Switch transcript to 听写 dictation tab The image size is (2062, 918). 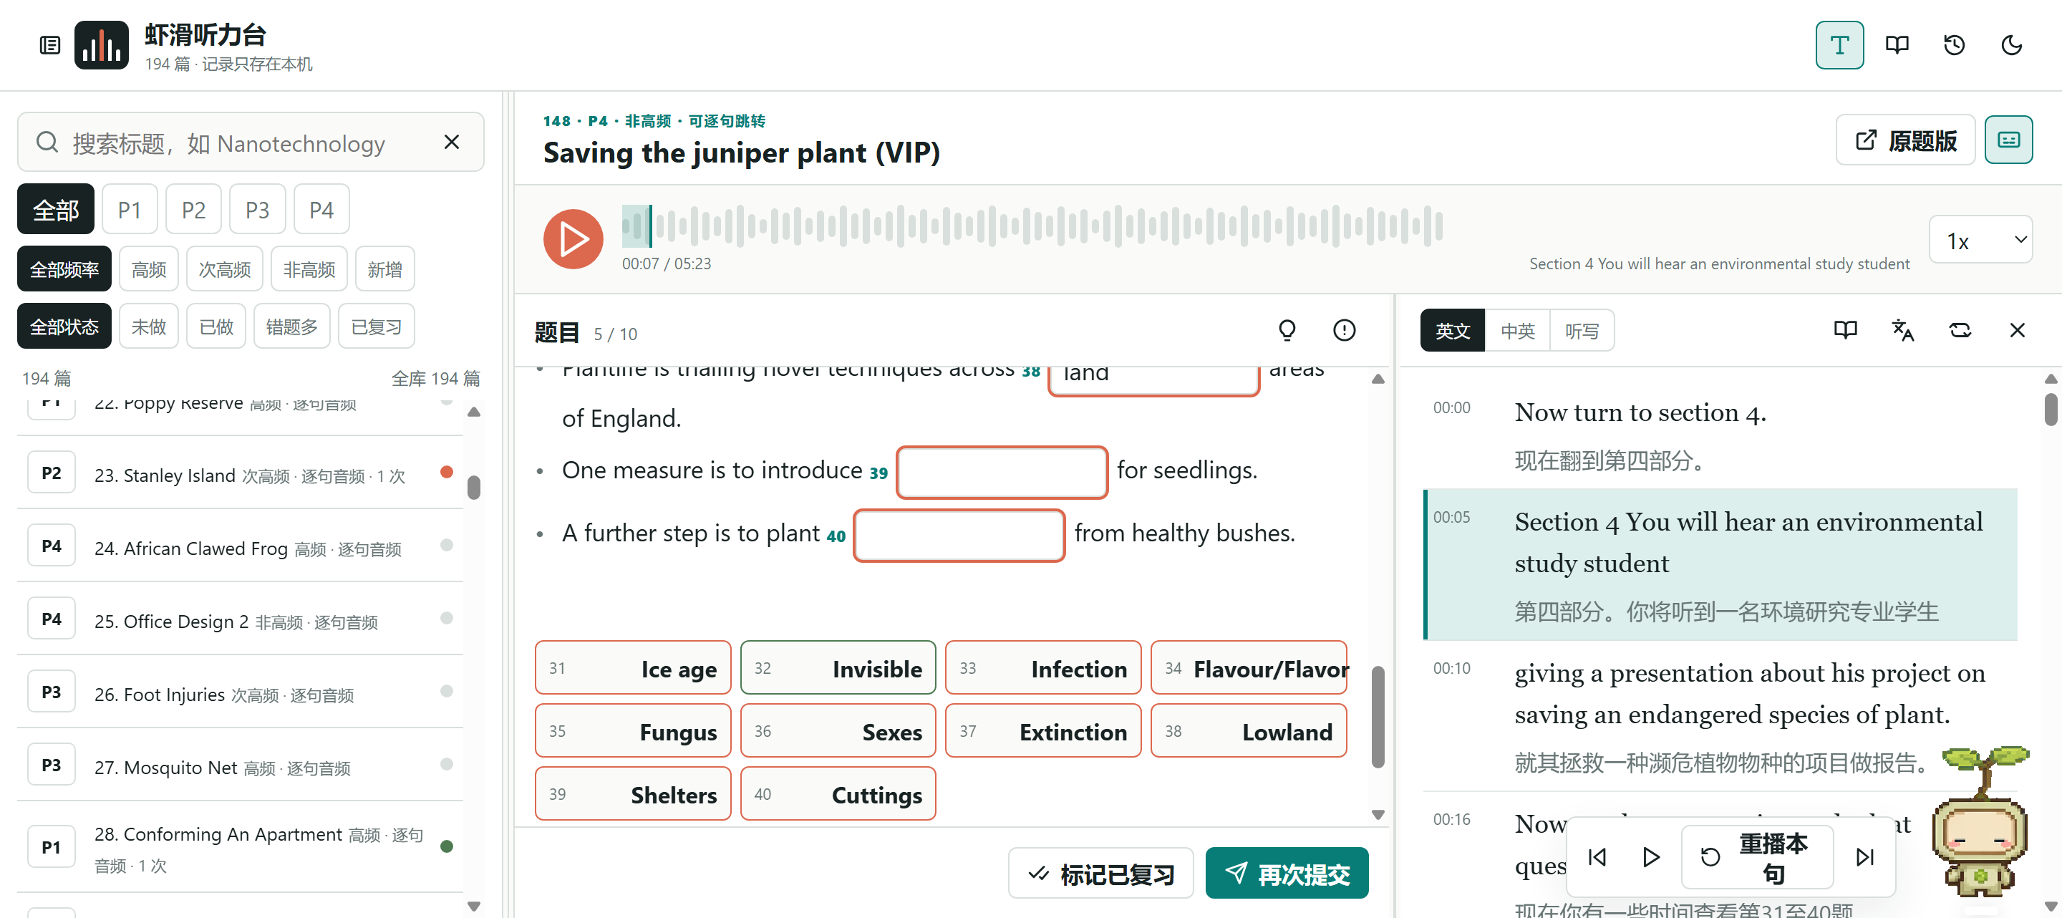[x=1582, y=331]
